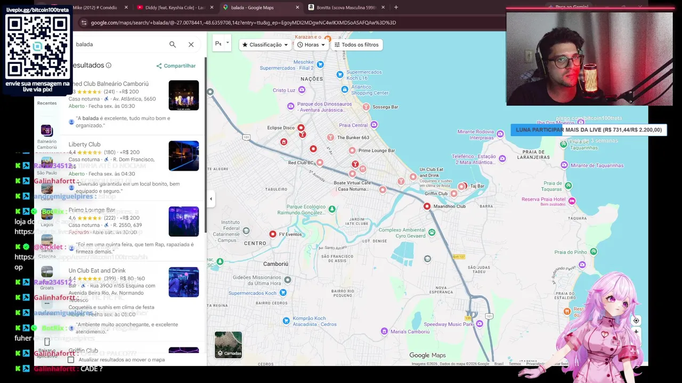Click the Komprão Koch Atacadista marker
The image size is (682, 383).
(286, 321)
